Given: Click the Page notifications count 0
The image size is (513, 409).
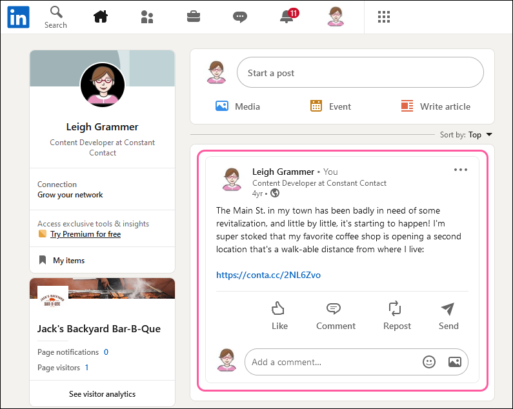Looking at the screenshot, I should click(106, 352).
